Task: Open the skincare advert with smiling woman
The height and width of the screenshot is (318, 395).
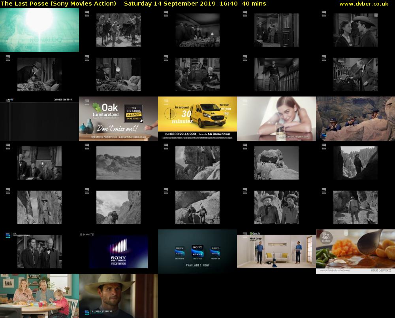Action: (276, 119)
